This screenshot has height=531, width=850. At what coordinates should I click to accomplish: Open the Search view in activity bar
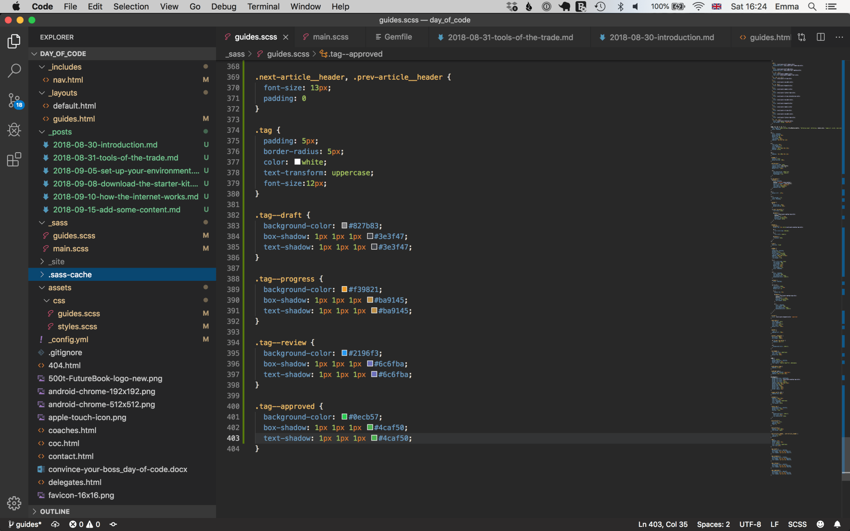[x=14, y=71]
